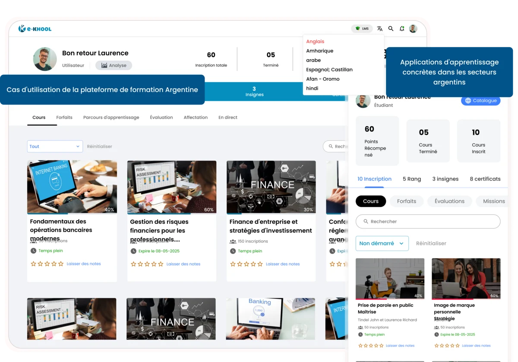This screenshot has height=362, width=518.
Task: Activate the 'Missions' filter pill
Action: coord(495,201)
